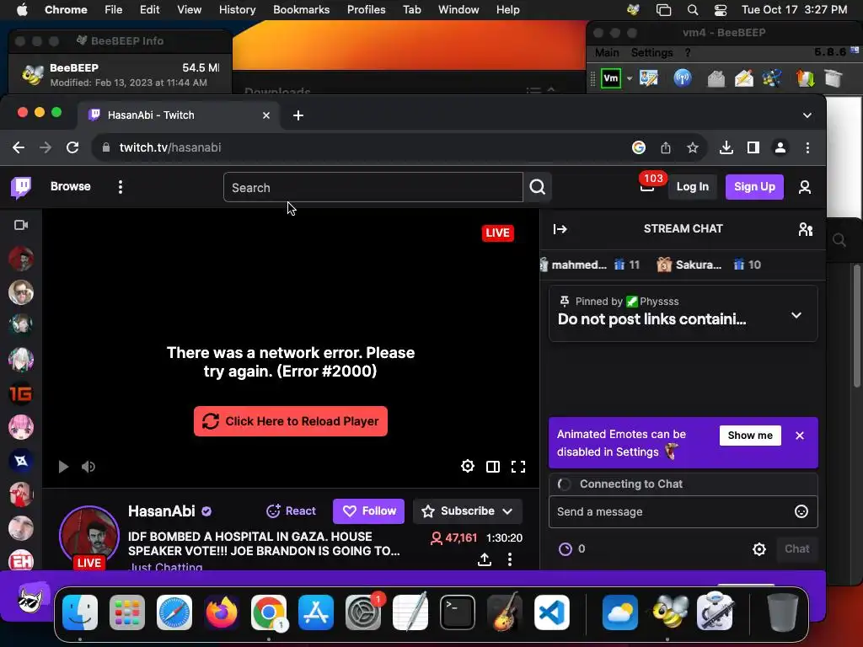Dismiss the Animated Emotes banner
Viewport: 863px width, 647px height.
pos(800,436)
